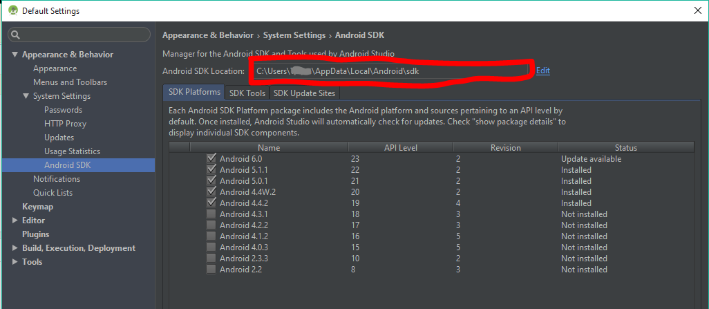
Task: Open the Plugins settings
Action: [x=35, y=234]
